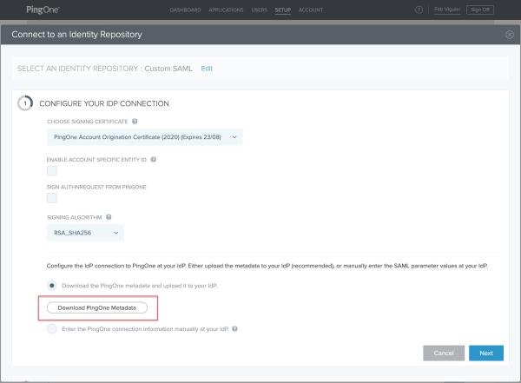Show help for Choose Signing Certificate
Viewport: 521px width, 383px height.
coord(135,122)
